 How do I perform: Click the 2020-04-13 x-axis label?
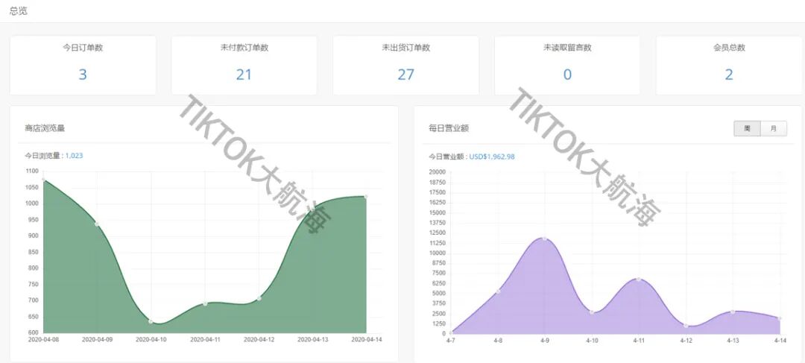(312, 339)
